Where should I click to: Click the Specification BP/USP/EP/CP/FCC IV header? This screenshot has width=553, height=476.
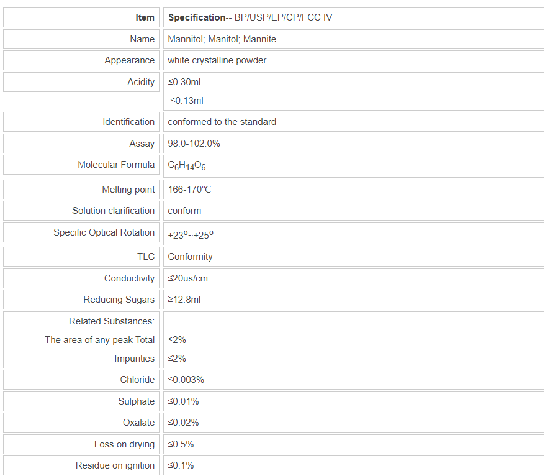[x=250, y=17]
